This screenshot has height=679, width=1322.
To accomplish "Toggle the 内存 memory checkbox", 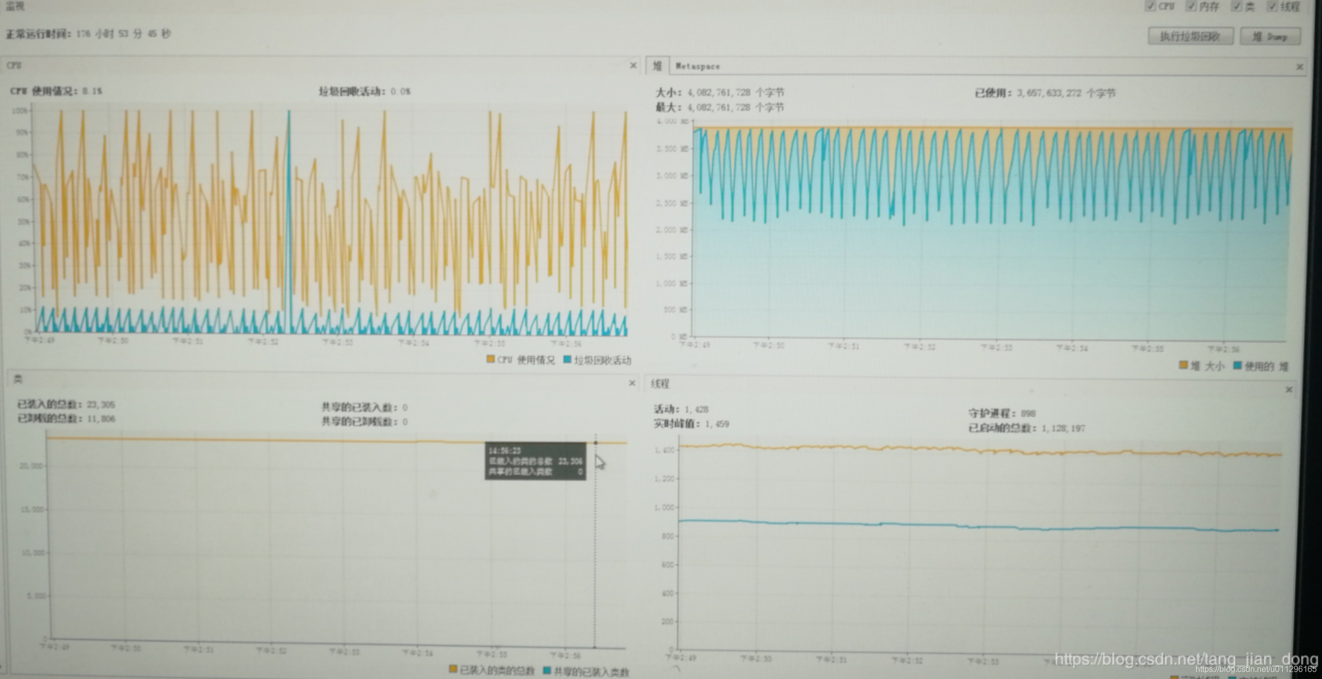I will pyautogui.click(x=1191, y=6).
